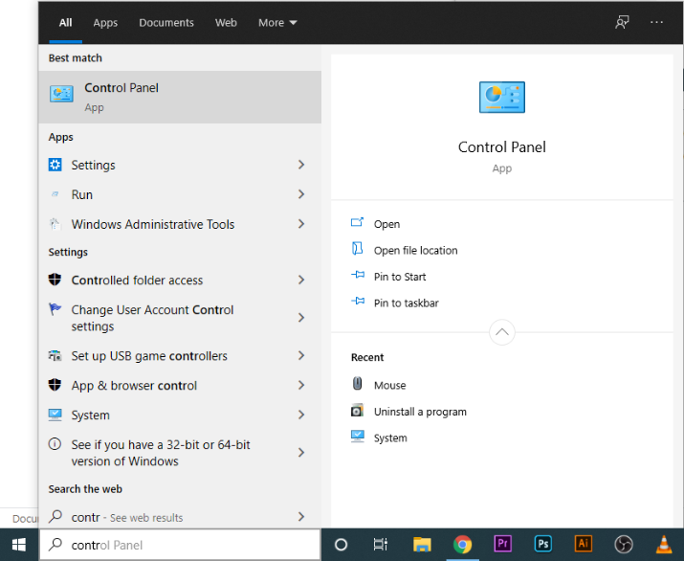Click the Pin to Start pin icon
This screenshot has width=684, height=561.
(x=358, y=275)
